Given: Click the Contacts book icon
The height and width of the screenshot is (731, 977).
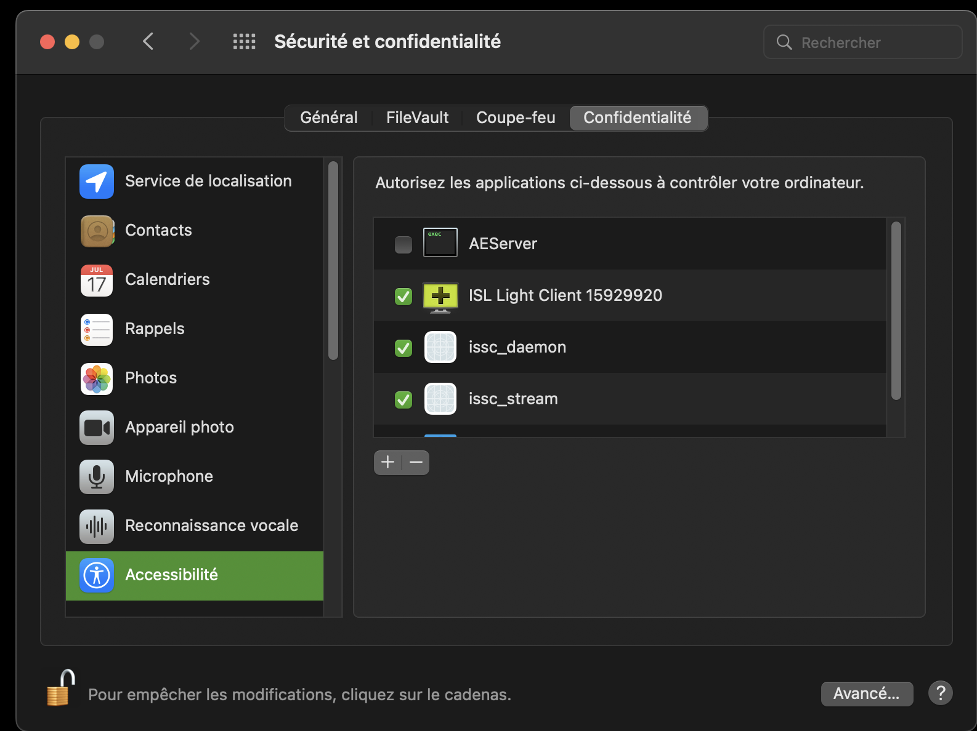Looking at the screenshot, I should pos(97,231).
